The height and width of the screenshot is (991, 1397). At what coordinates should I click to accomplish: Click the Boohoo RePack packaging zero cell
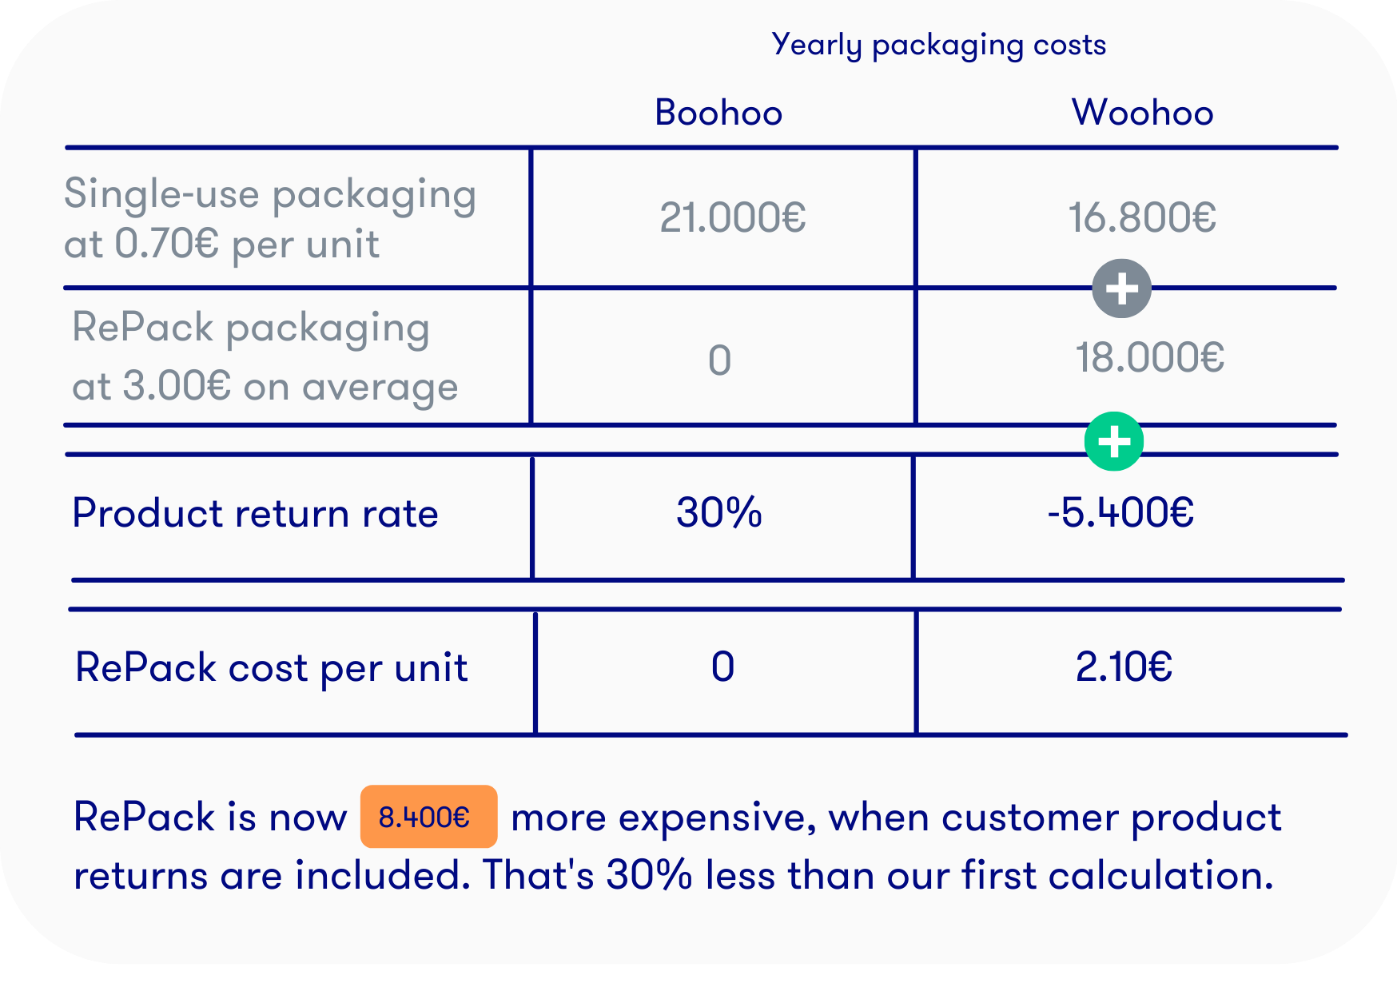coord(719,360)
